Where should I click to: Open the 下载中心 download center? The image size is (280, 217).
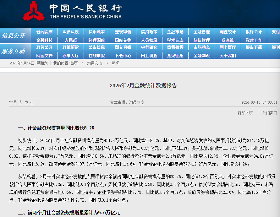pos(123,56)
